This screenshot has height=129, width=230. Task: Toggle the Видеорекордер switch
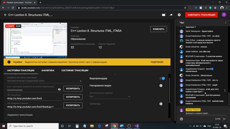pos(162,78)
